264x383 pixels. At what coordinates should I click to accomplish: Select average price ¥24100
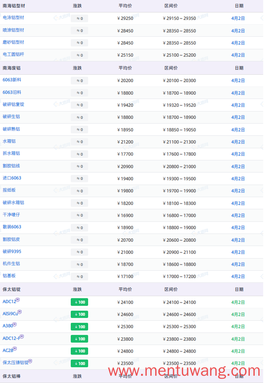click(125, 302)
